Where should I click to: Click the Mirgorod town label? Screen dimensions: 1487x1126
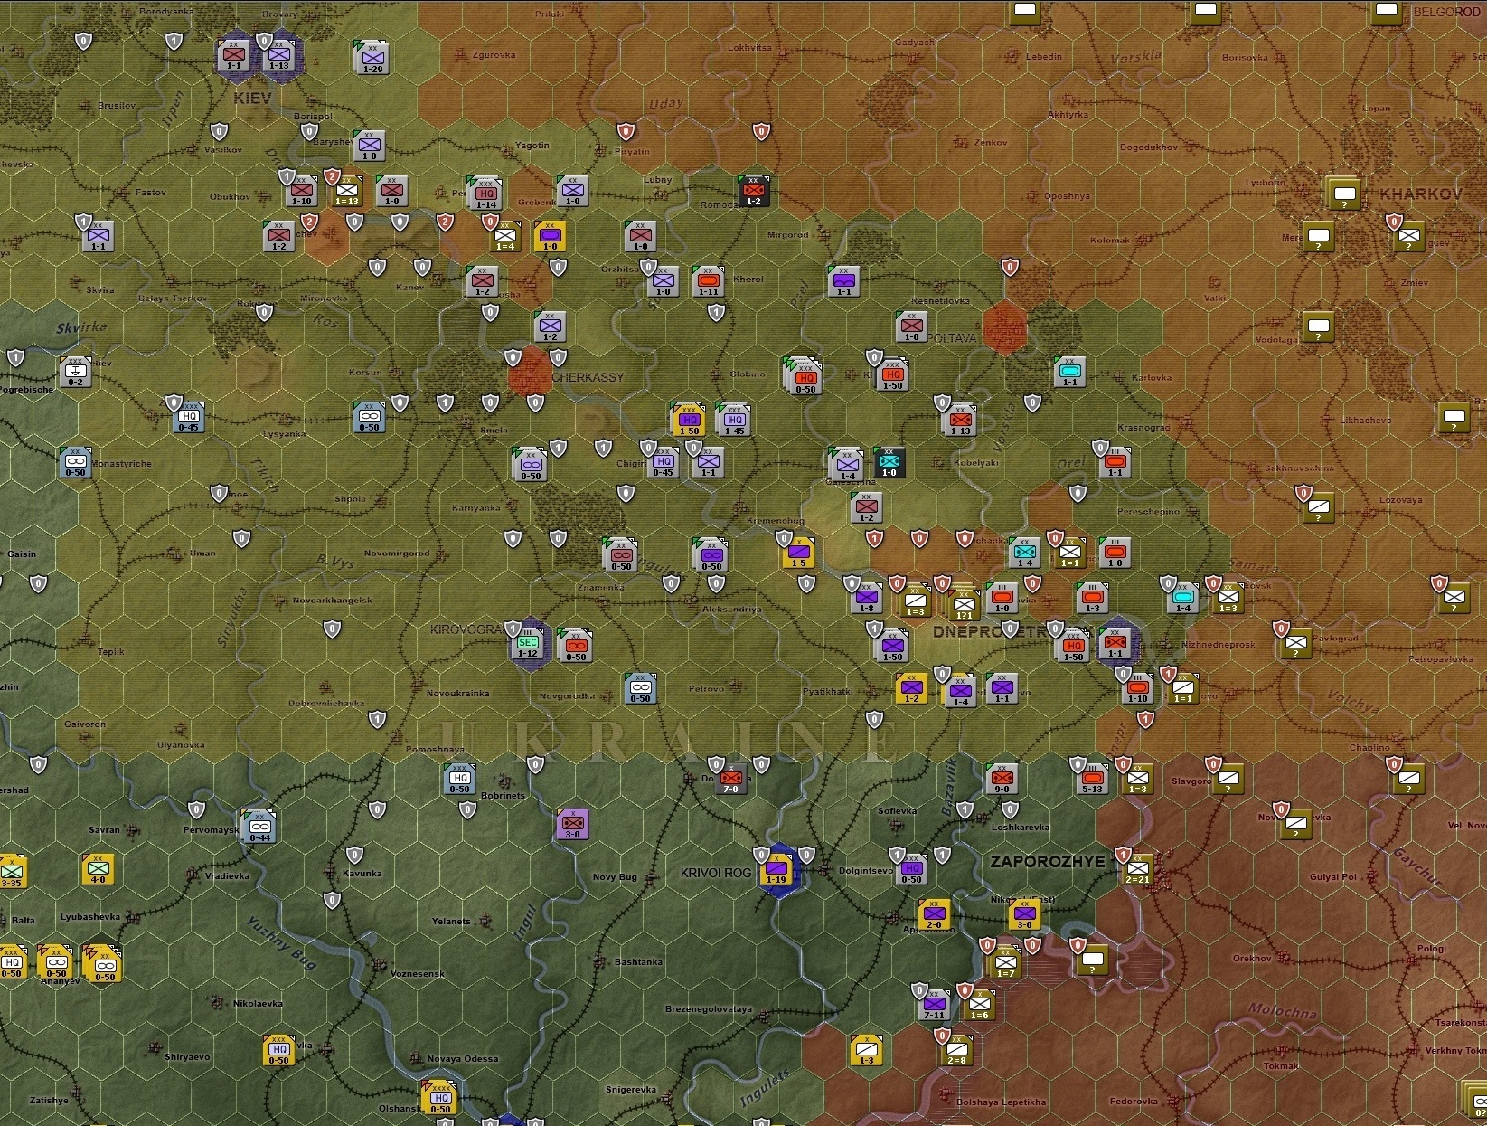point(787,235)
